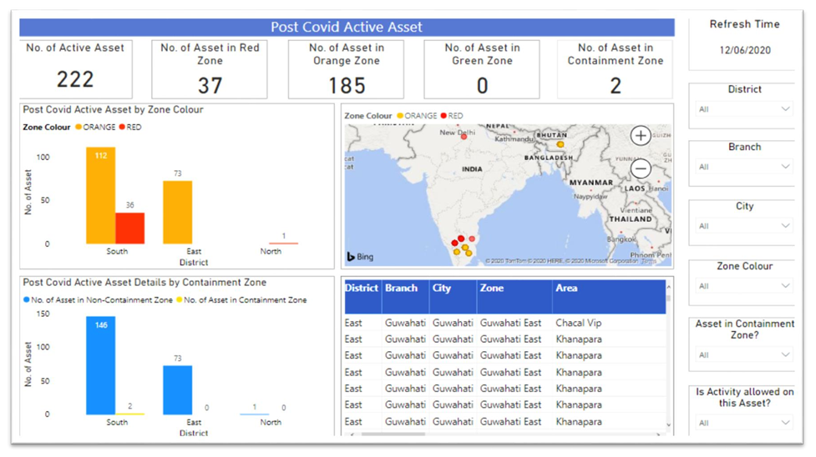The image size is (816, 457).
Task: Click RED legend dot in zone colour chart
Action: [x=122, y=127]
